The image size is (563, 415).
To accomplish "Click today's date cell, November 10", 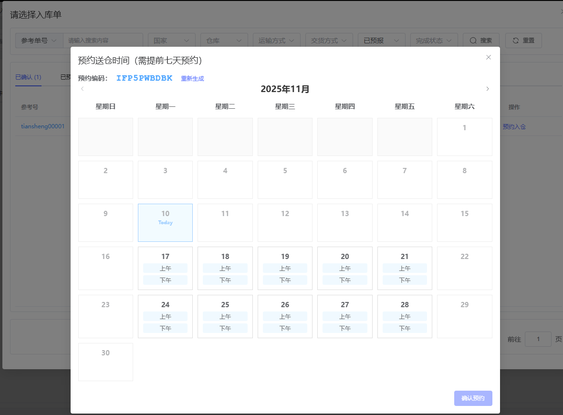I will [x=165, y=222].
